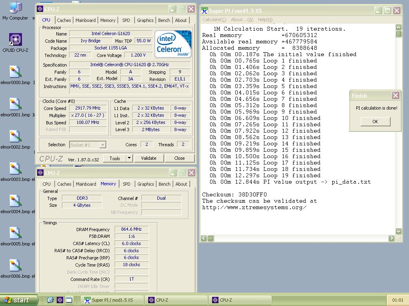
Task: Open SPD tab in upper CPU-Z window
Action: click(x=126, y=20)
